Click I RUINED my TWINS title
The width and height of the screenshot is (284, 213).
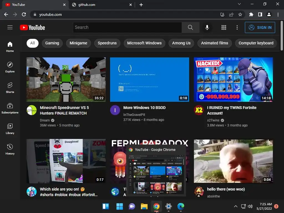232,110
